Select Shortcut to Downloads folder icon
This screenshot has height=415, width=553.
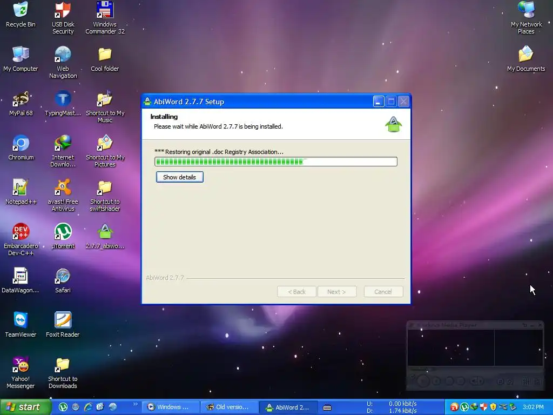63,372
